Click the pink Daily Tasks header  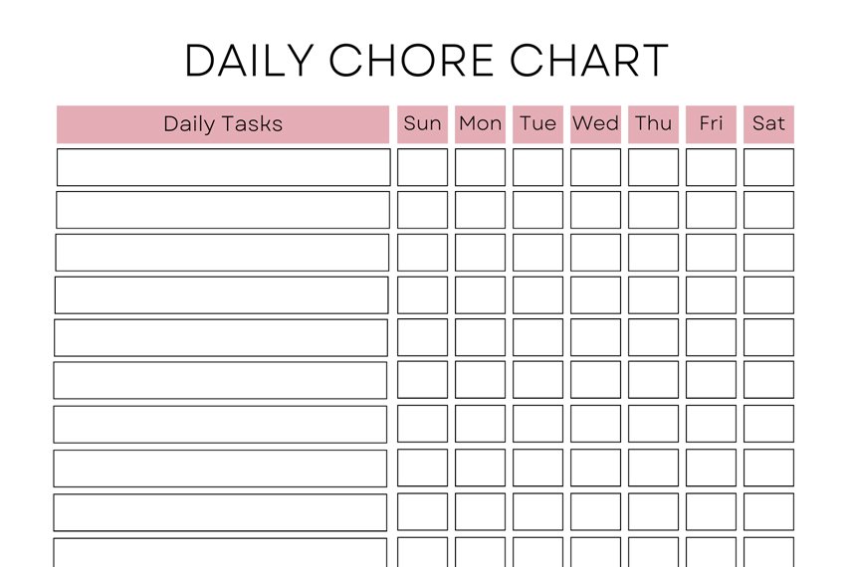[x=223, y=124]
